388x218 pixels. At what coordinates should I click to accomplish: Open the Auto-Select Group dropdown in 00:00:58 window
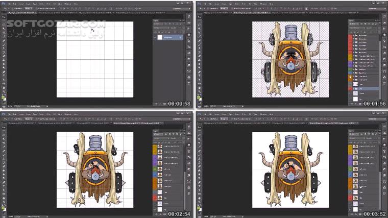29,8
